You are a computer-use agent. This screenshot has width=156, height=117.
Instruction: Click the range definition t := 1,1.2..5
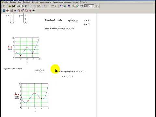[68, 76]
